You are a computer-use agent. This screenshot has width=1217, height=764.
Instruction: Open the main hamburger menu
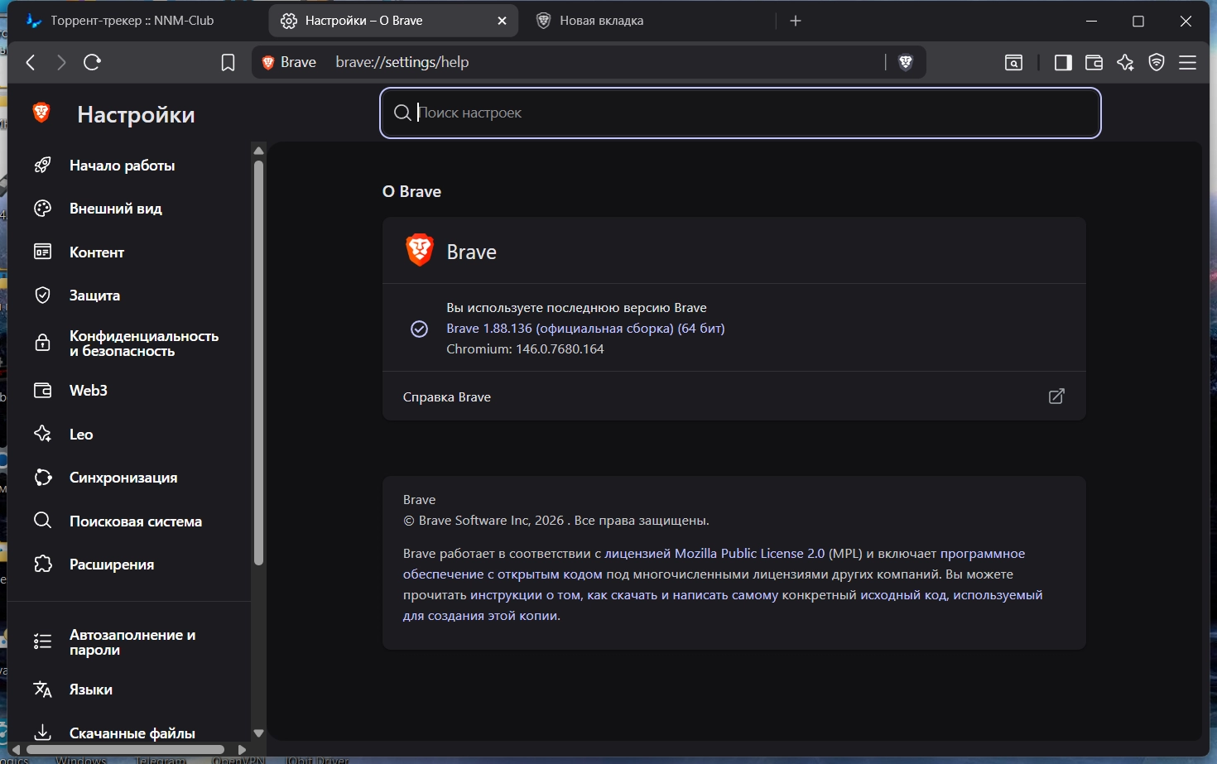tap(1188, 63)
